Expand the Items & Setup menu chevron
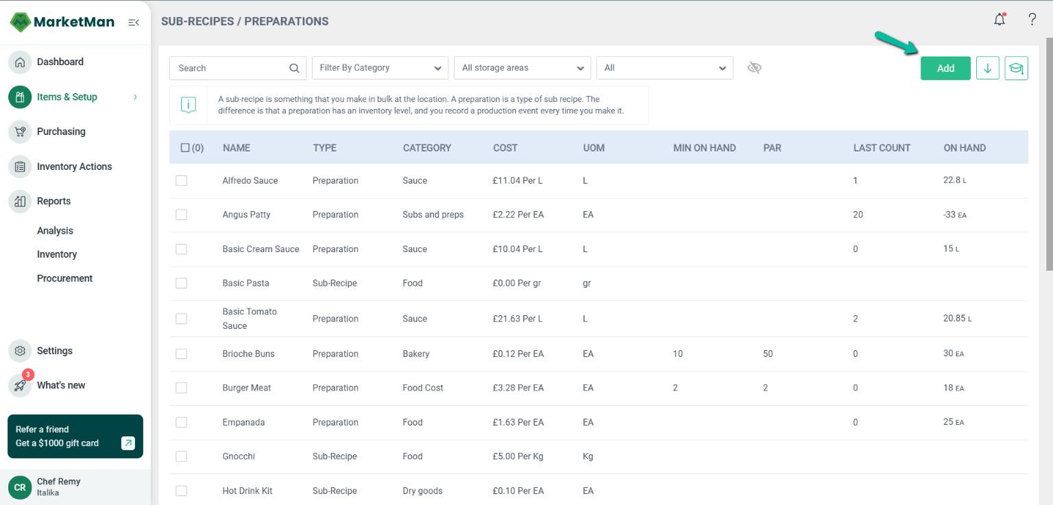Image resolution: width=1053 pixels, height=505 pixels. tap(135, 97)
